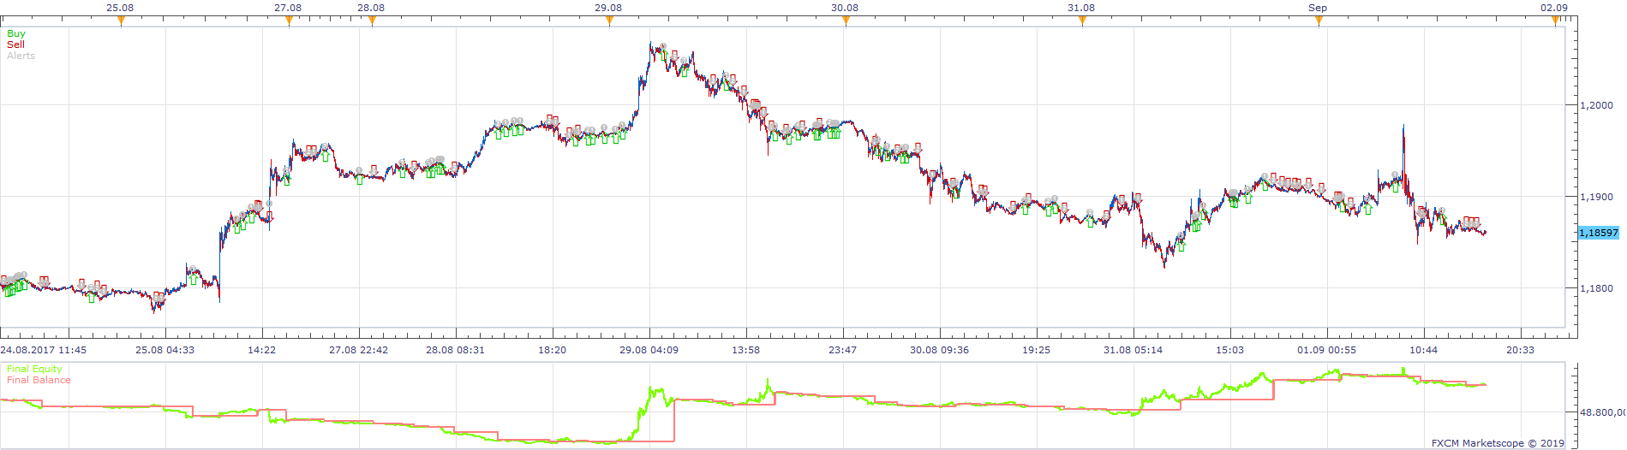Select the Sep month marker triangle
The height and width of the screenshot is (450, 1627).
[1319, 21]
